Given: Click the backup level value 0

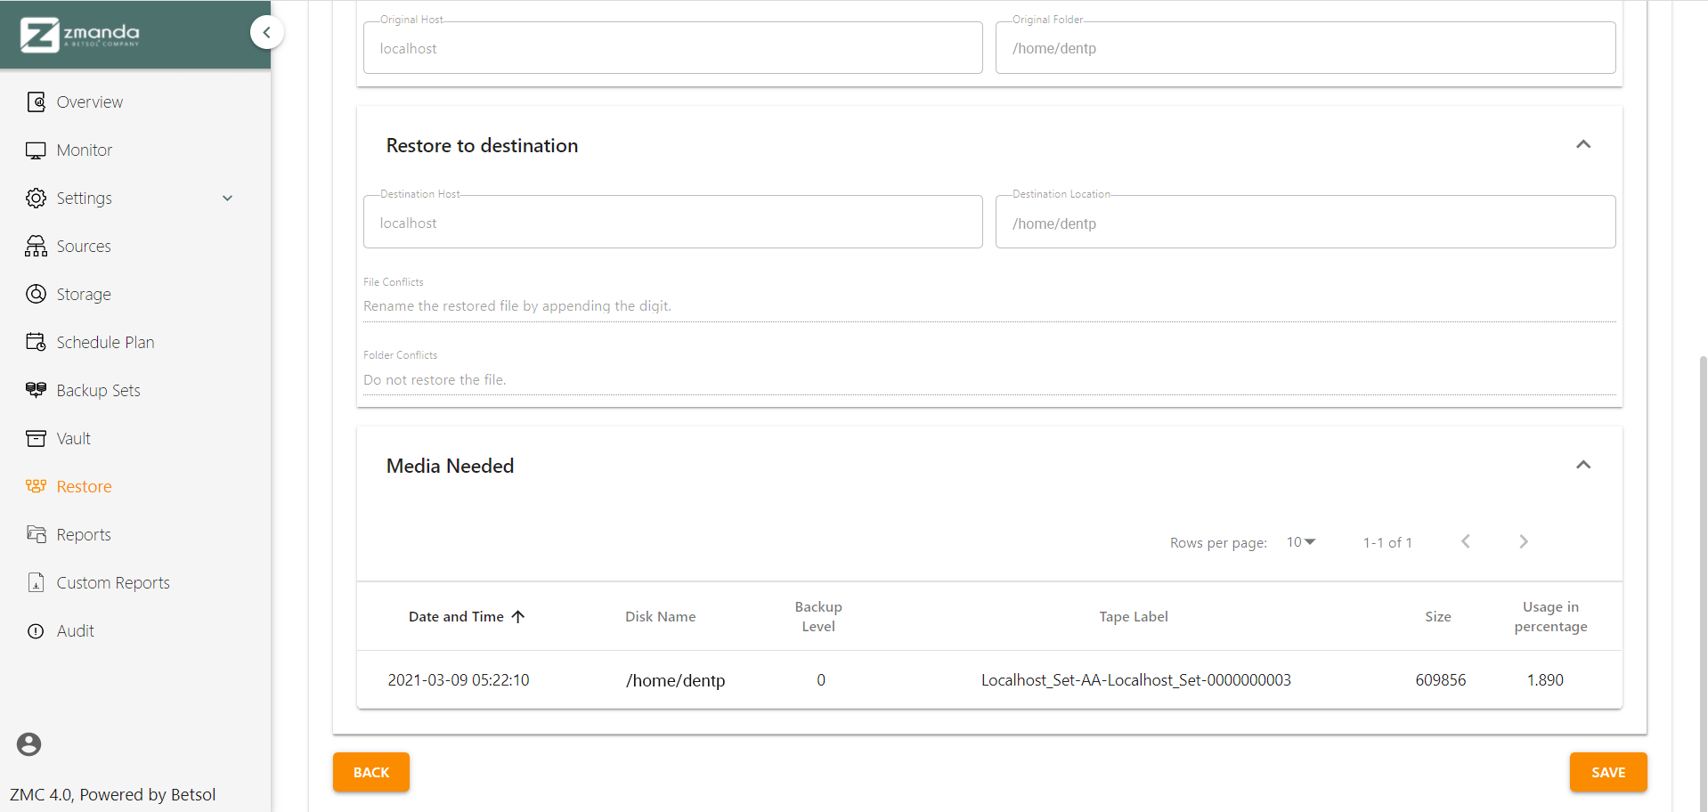Looking at the screenshot, I should (821, 680).
